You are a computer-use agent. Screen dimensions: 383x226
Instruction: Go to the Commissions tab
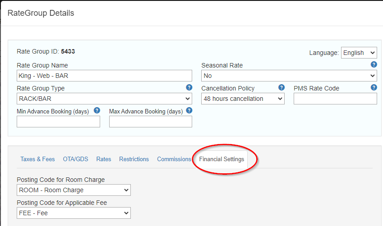(174, 159)
